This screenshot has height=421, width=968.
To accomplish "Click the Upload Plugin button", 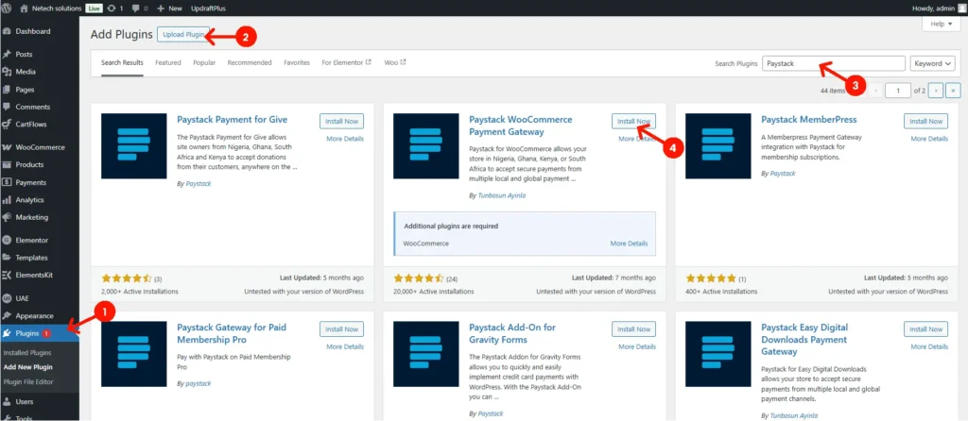I will point(183,35).
